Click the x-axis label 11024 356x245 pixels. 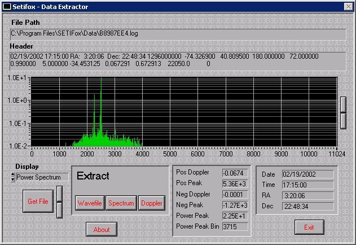[337, 154]
